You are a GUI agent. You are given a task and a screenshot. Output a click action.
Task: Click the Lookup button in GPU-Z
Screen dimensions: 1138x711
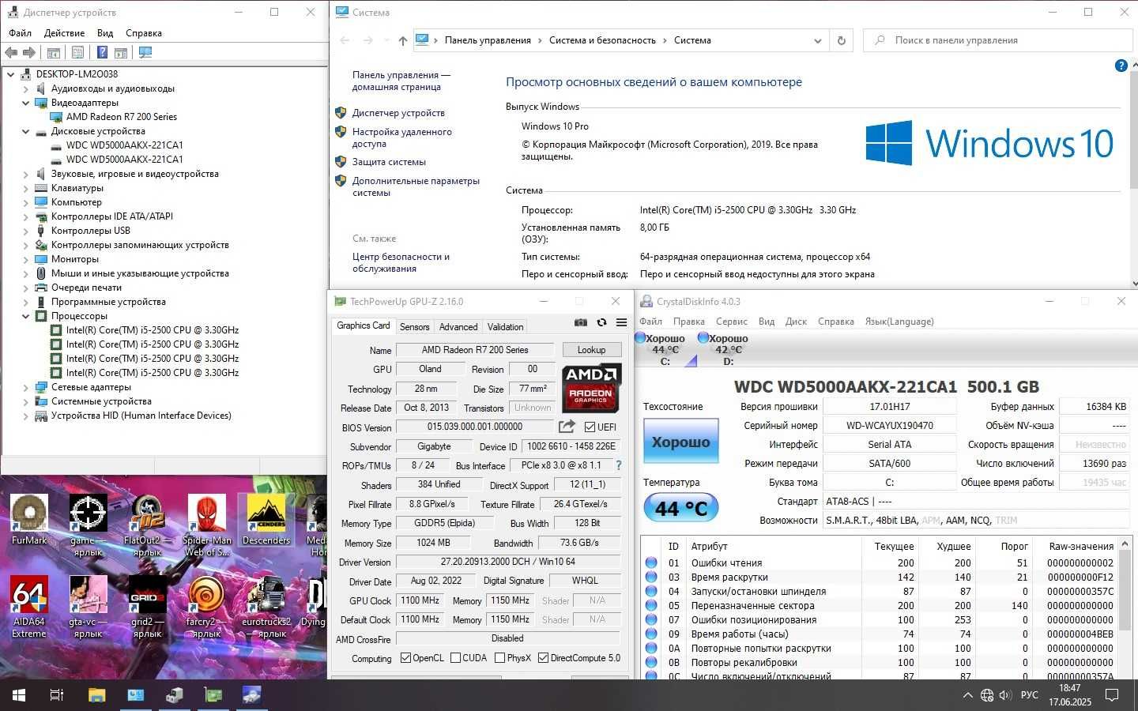click(x=591, y=350)
